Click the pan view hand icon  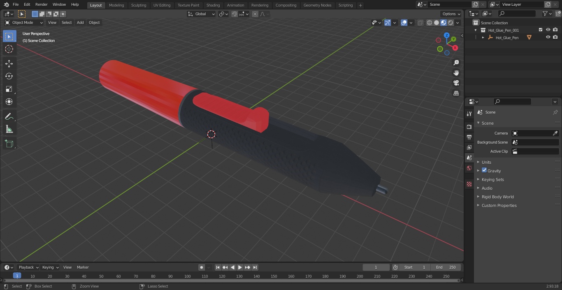point(456,73)
